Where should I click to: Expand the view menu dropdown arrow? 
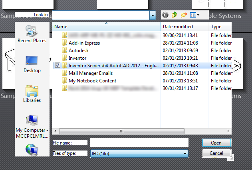[x=198, y=15]
